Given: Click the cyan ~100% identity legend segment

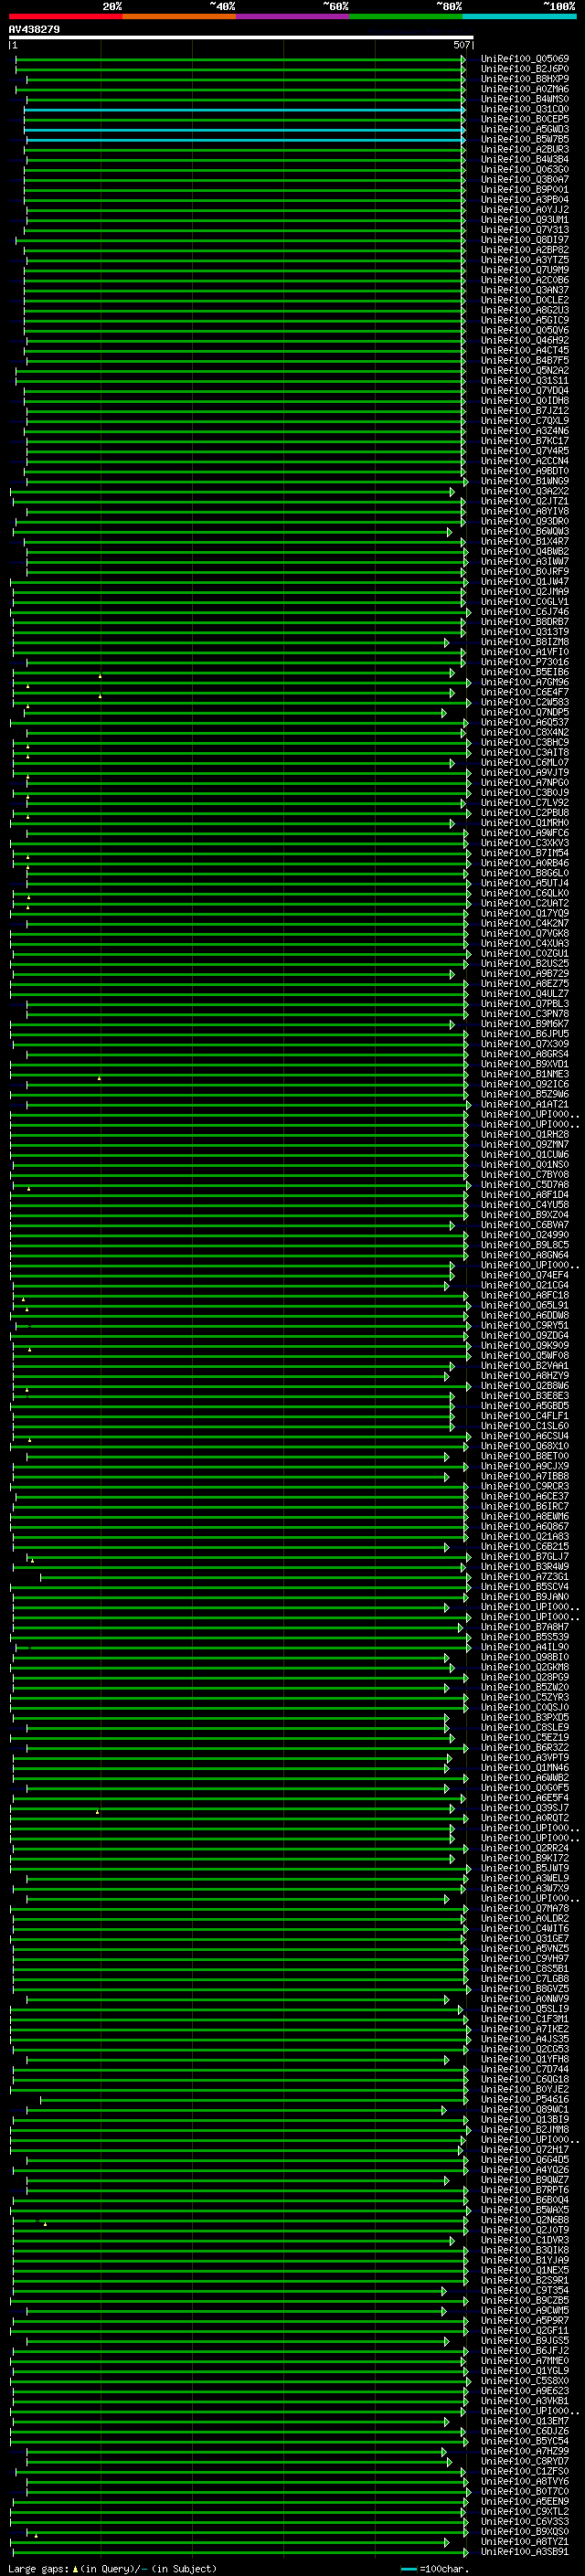Looking at the screenshot, I should (519, 16).
